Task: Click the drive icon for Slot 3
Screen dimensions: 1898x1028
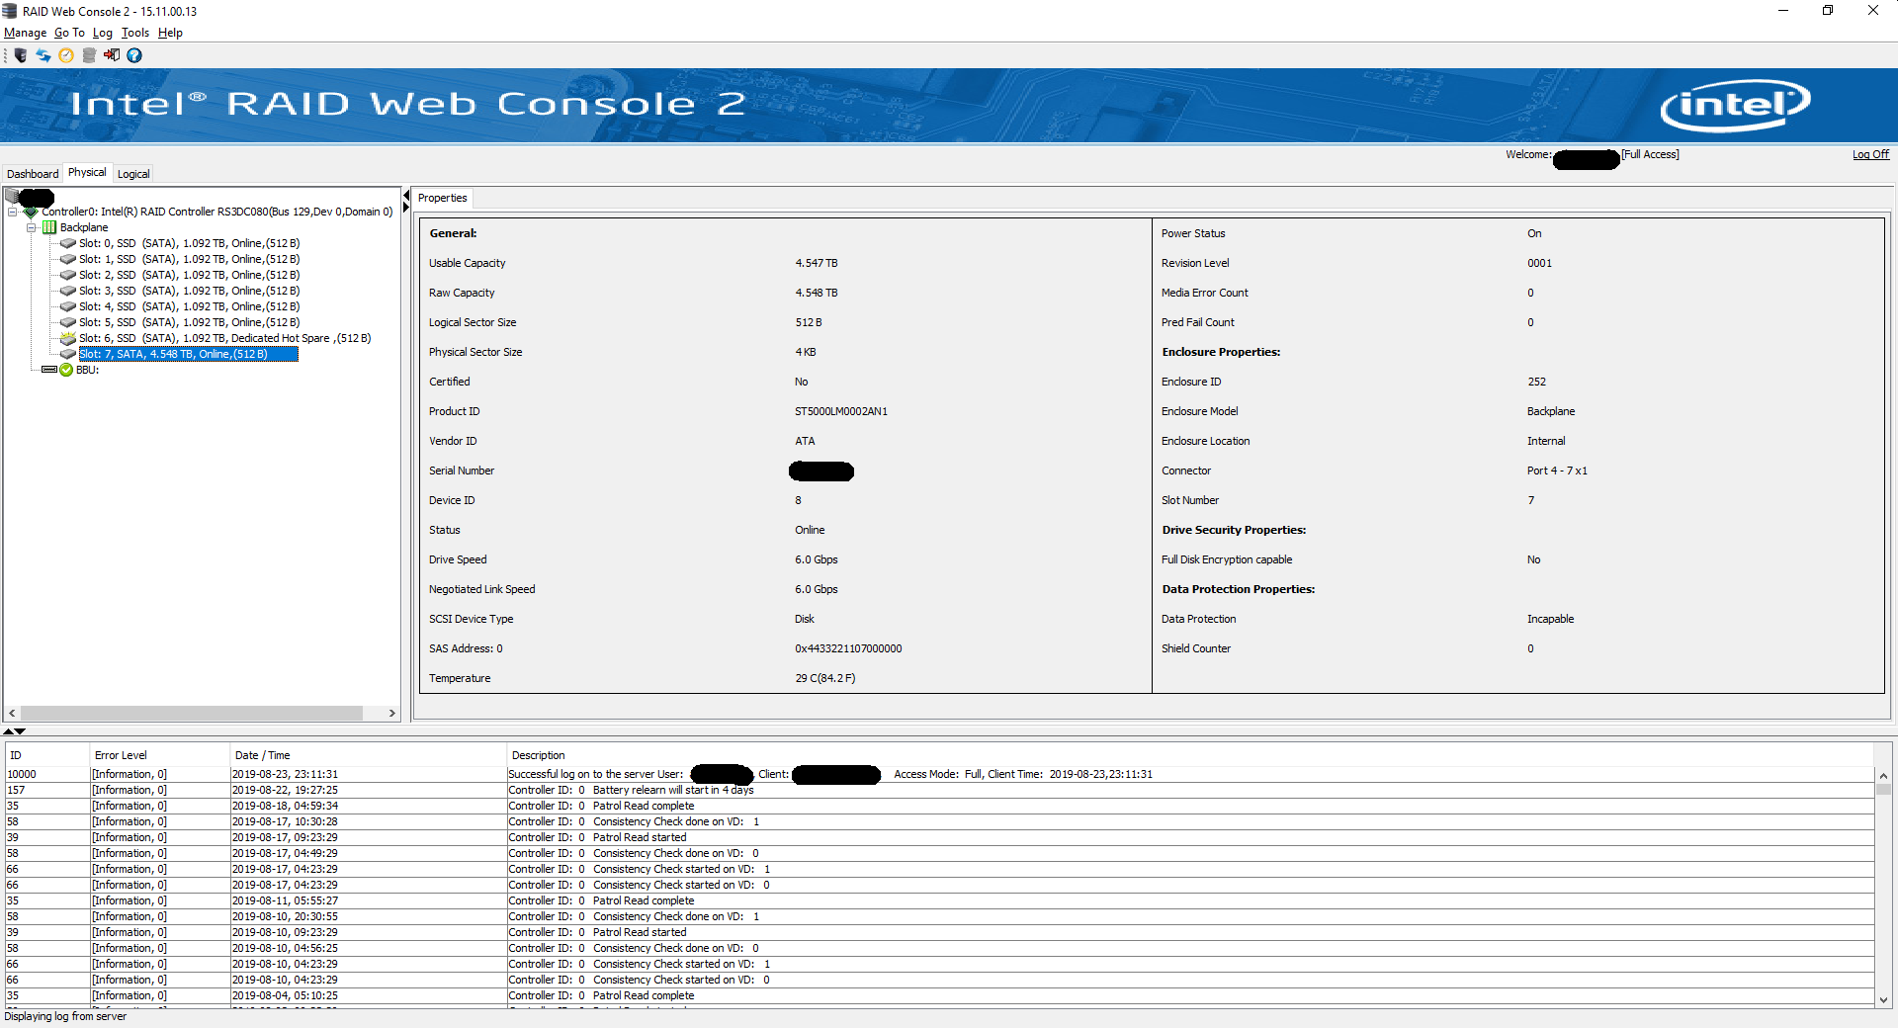Action: click(x=68, y=291)
